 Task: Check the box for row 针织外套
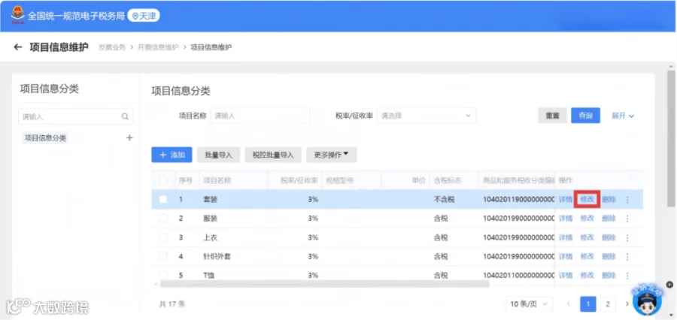(162, 257)
